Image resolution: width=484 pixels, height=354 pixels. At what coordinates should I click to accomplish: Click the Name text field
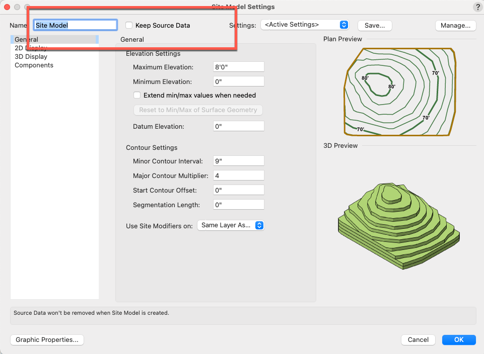[75, 25]
